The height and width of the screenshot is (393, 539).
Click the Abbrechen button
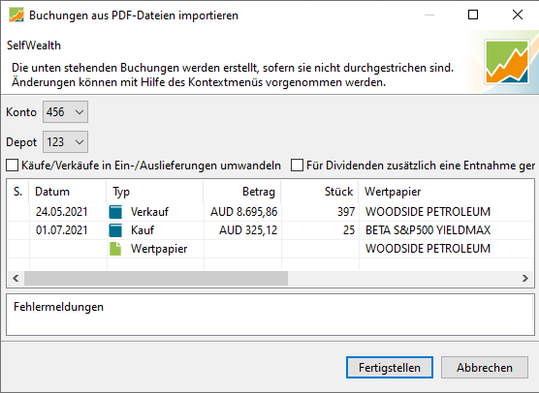(485, 368)
